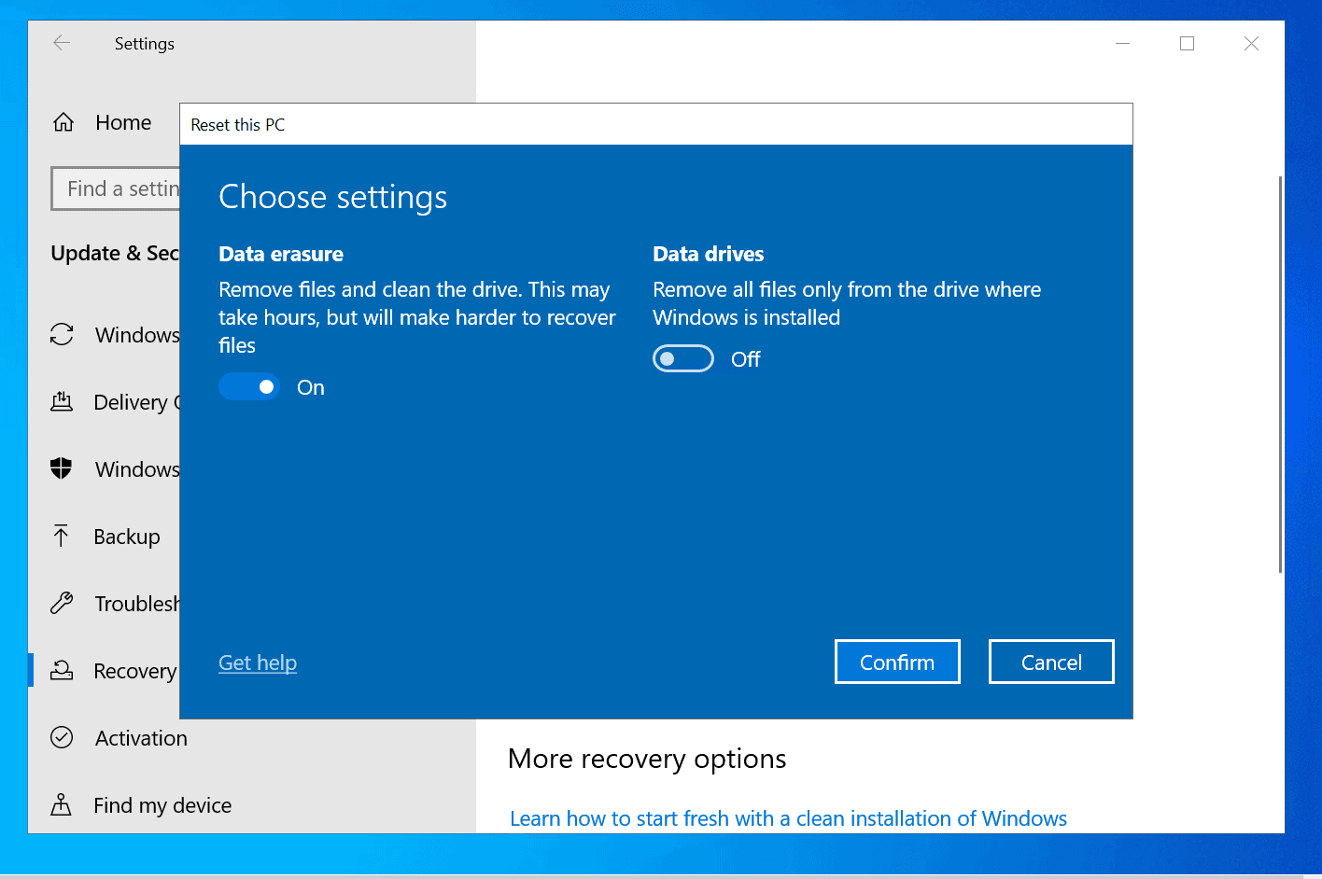Open Find my device via its icon
This screenshot has width=1322, height=879.
tap(61, 804)
